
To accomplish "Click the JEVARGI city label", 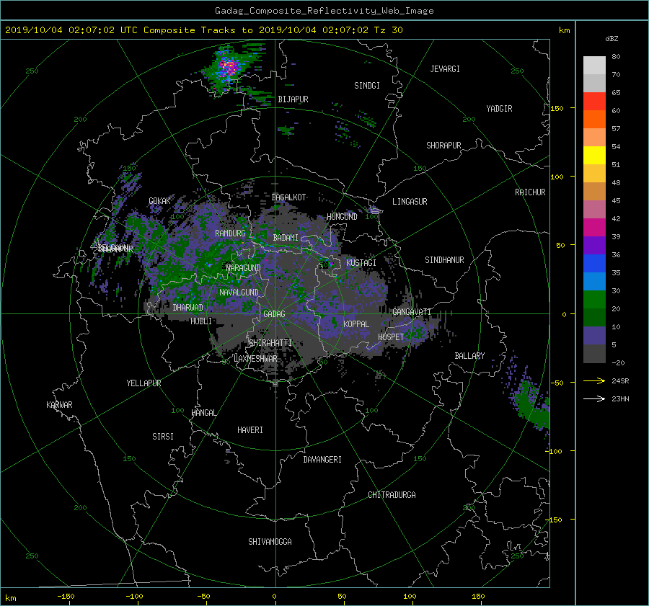I will coord(445,69).
